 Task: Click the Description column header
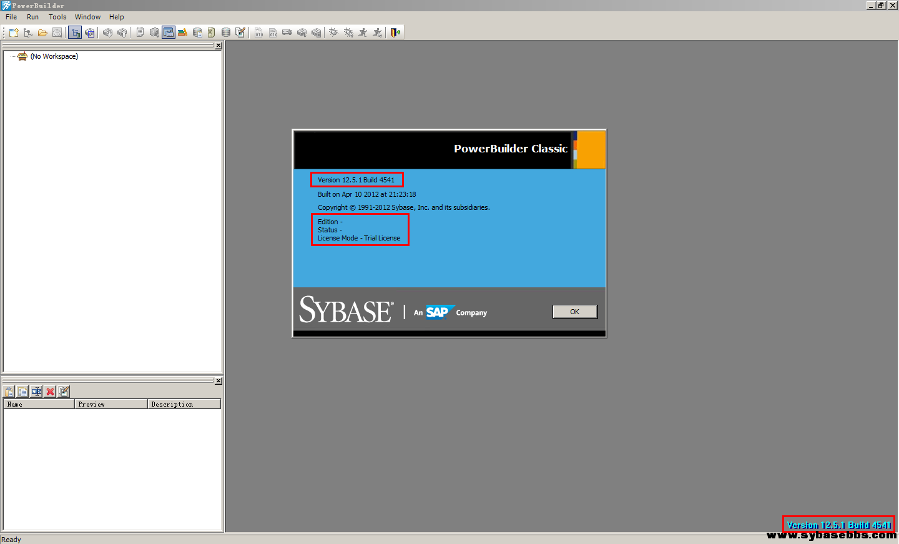point(184,404)
